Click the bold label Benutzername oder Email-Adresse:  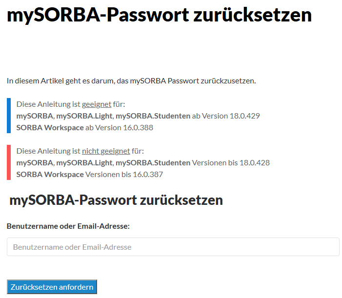pos(68,226)
